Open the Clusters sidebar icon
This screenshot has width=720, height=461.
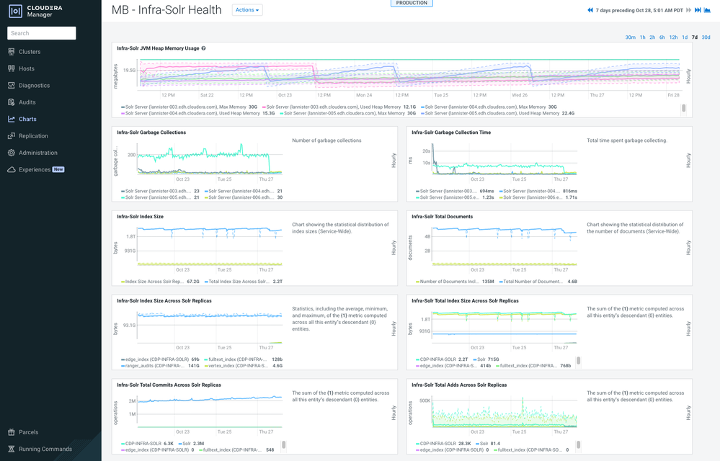tap(12, 52)
